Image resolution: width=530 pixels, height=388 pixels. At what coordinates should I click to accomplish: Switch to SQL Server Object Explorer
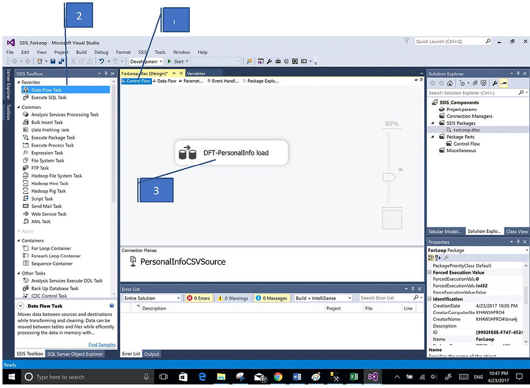click(75, 354)
